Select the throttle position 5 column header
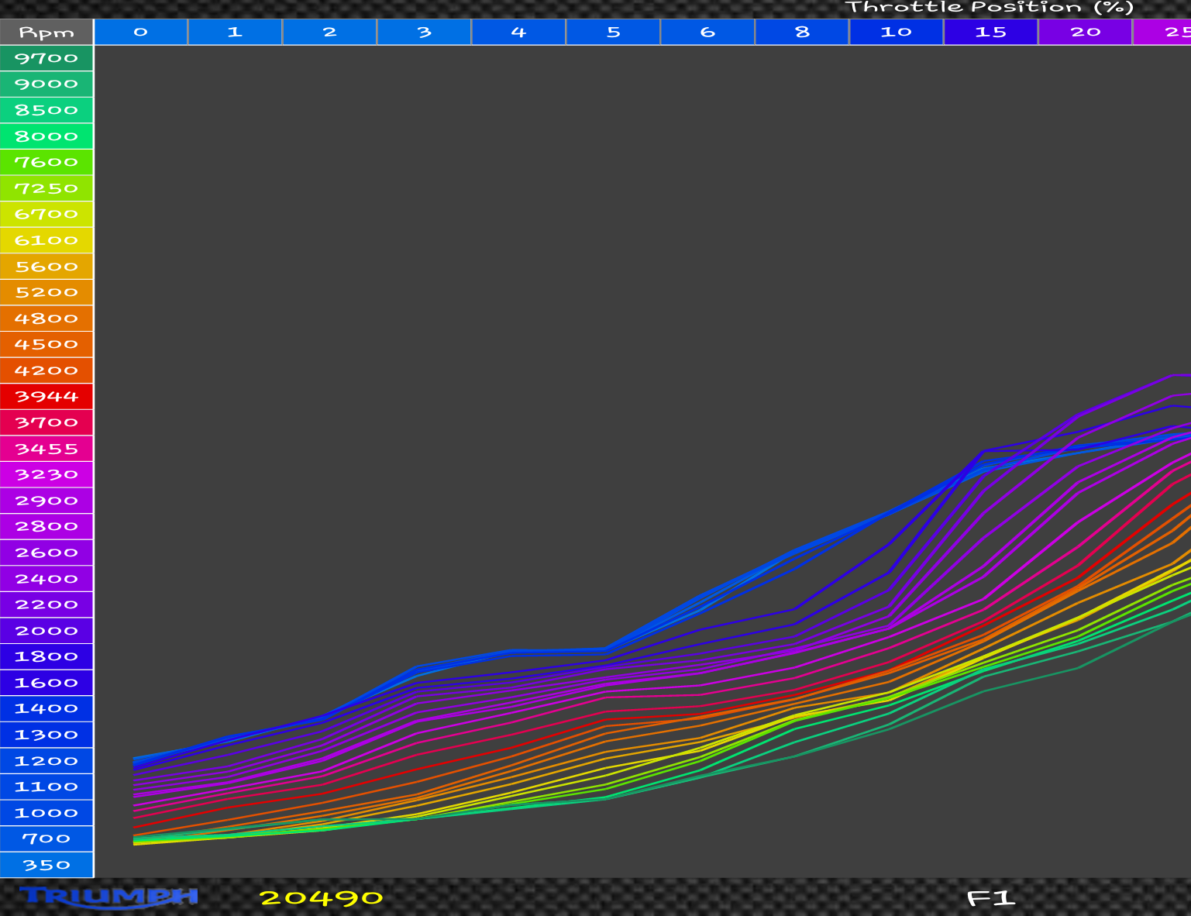Viewport: 1191px width, 916px height. point(613,32)
